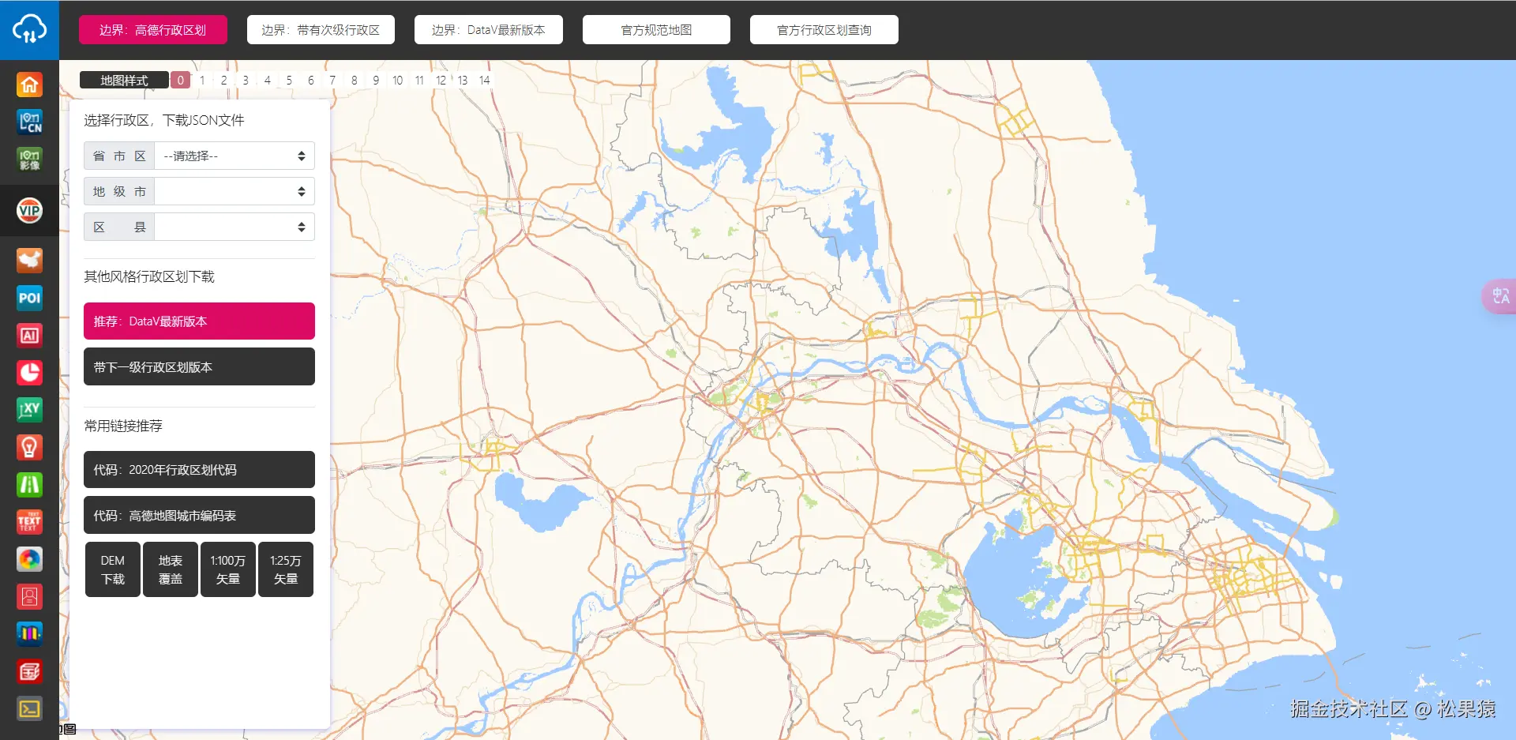The image size is (1516, 740).
Task: Click the 地图样式 label button
Action: (x=124, y=80)
